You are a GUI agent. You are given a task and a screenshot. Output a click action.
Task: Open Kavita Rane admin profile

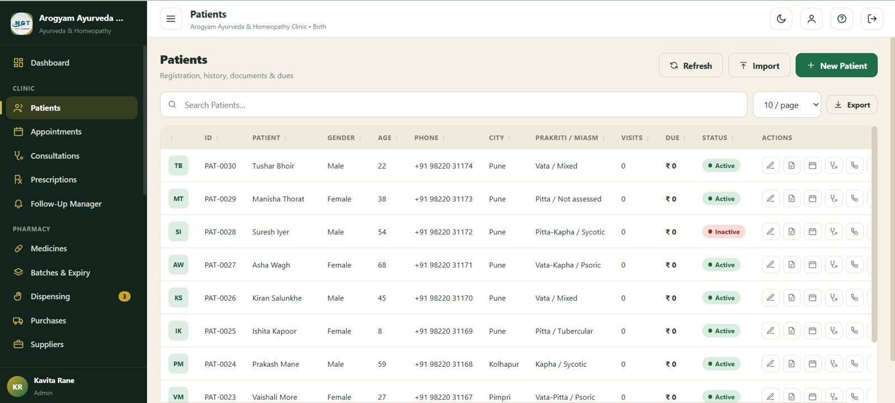[73, 386]
